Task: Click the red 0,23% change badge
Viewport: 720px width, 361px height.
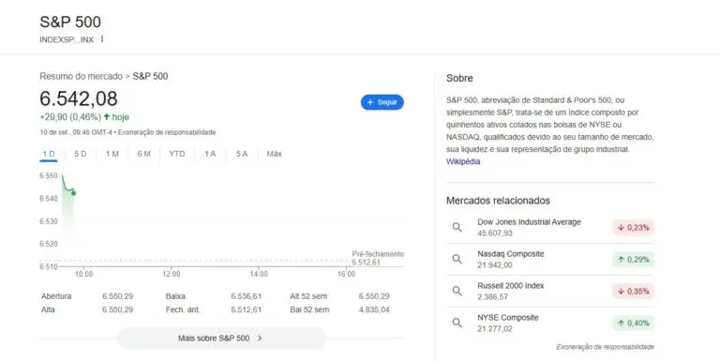Action: 633,227
